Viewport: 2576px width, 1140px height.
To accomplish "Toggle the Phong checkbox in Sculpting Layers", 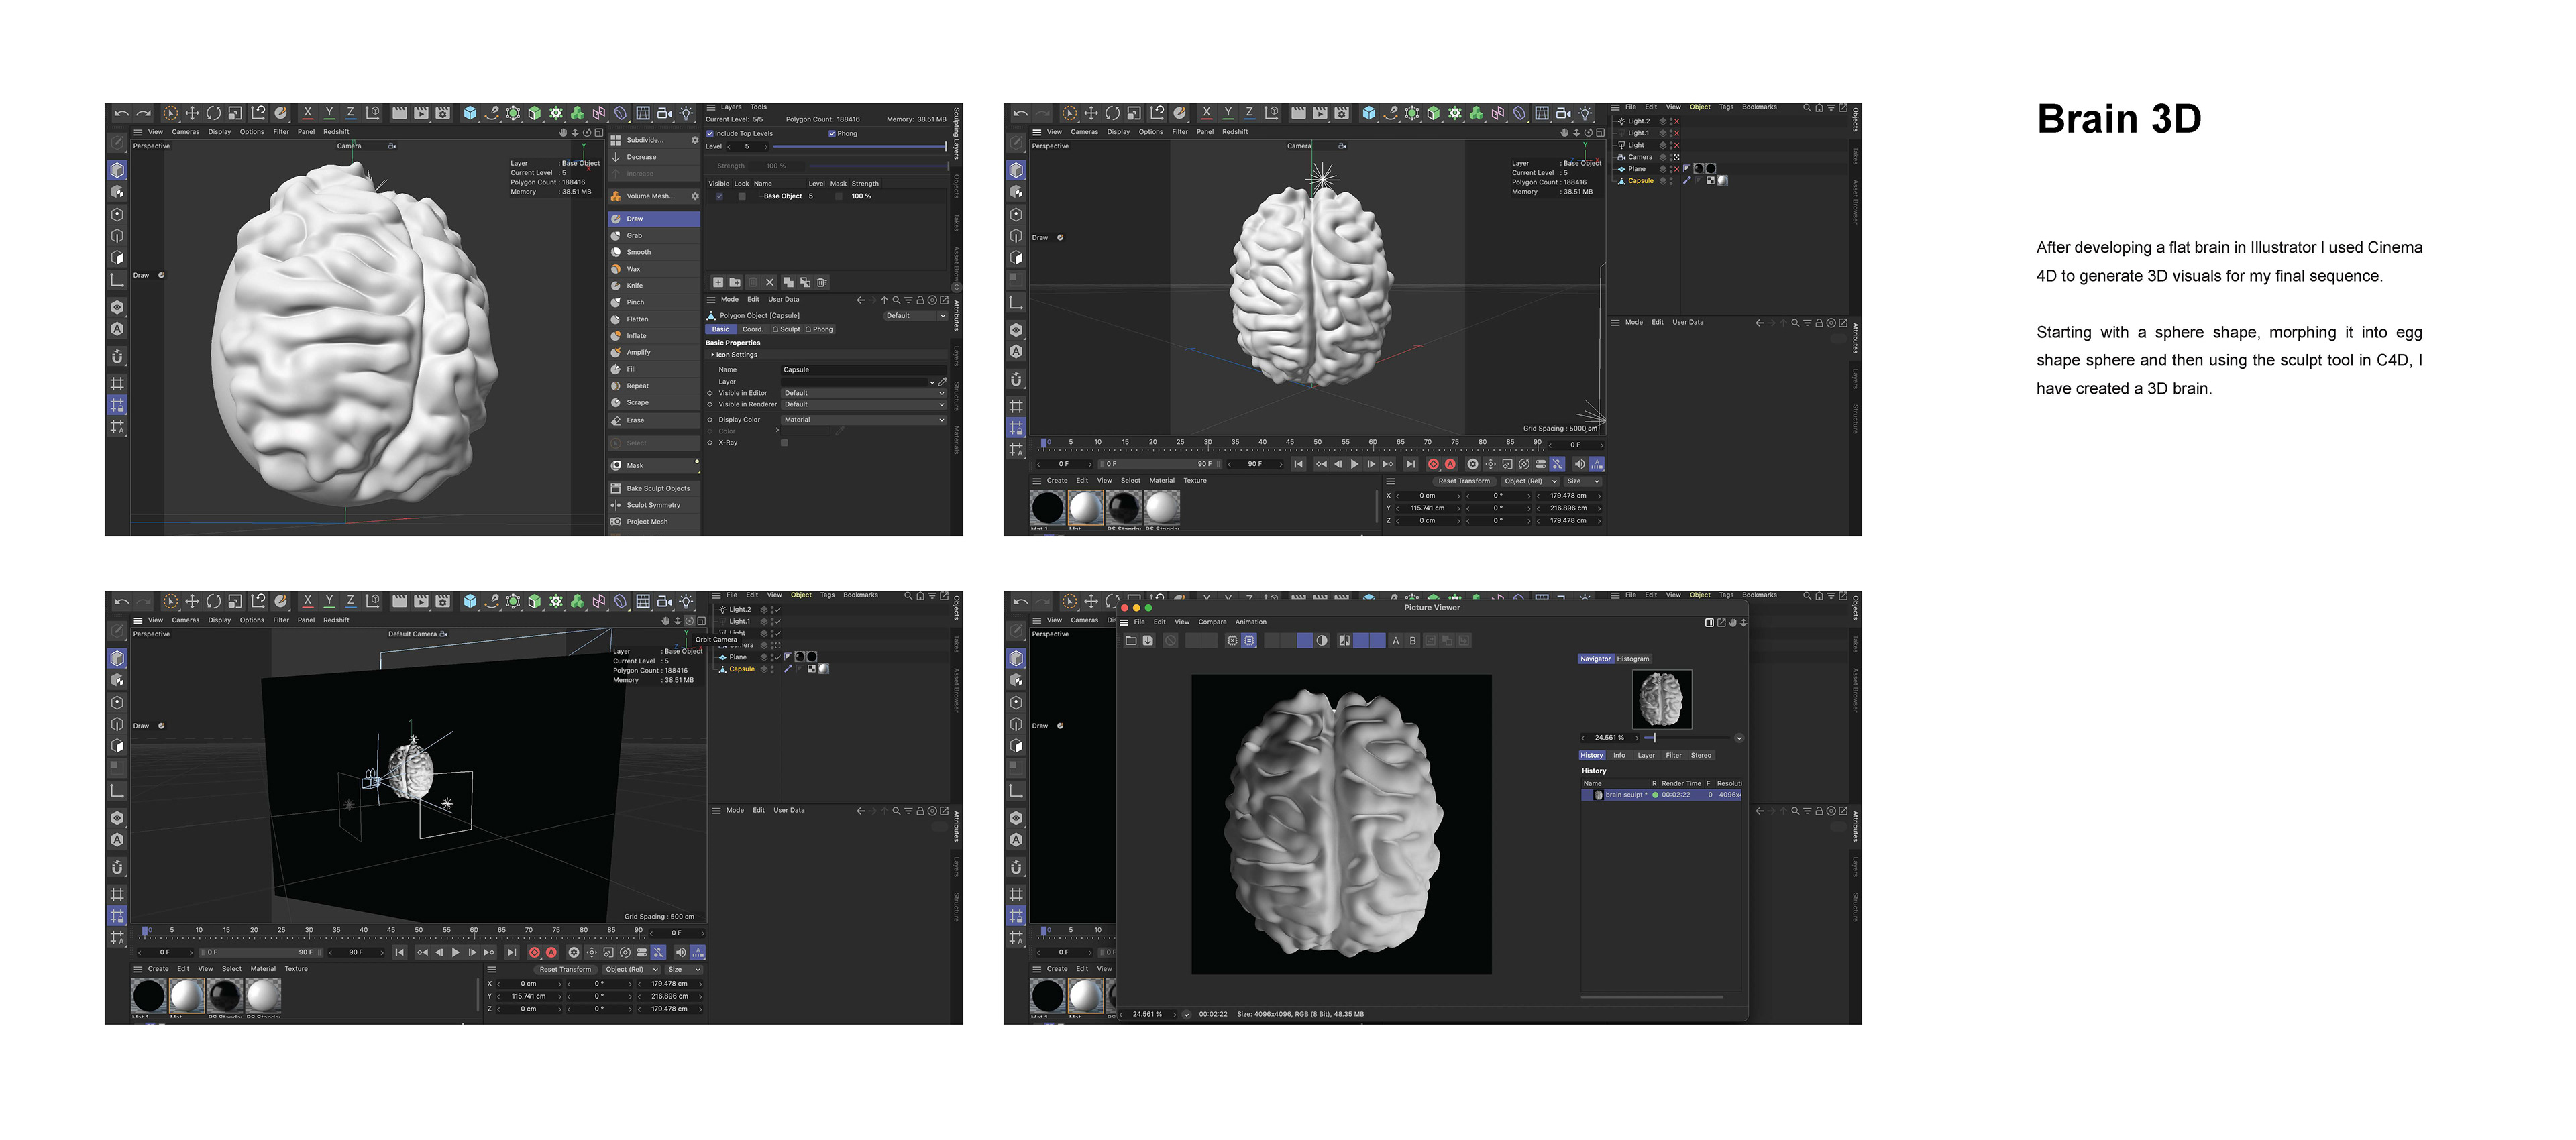I will click(x=832, y=134).
